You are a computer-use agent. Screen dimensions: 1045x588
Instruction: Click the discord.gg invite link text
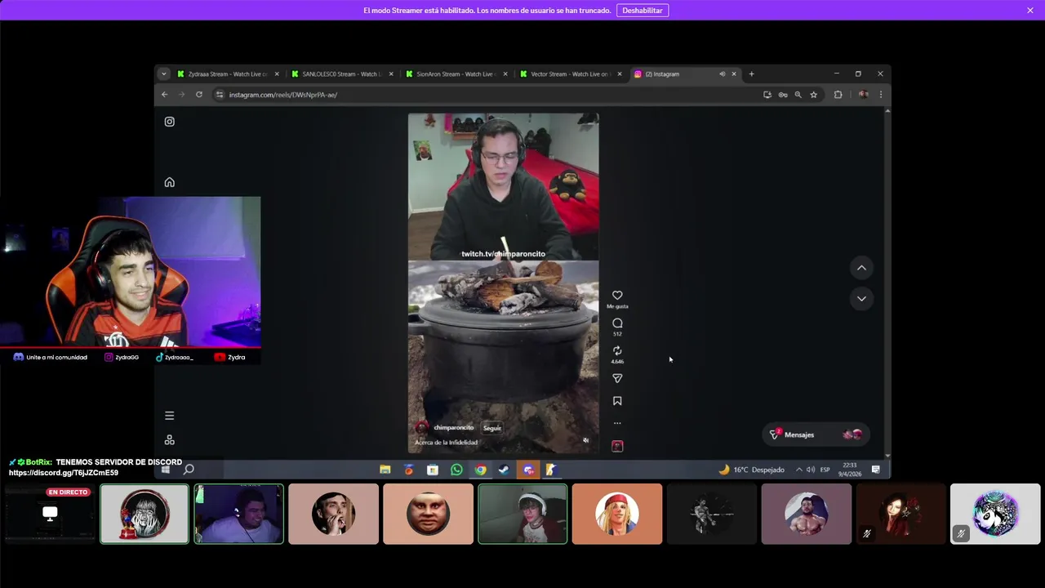coord(64,473)
